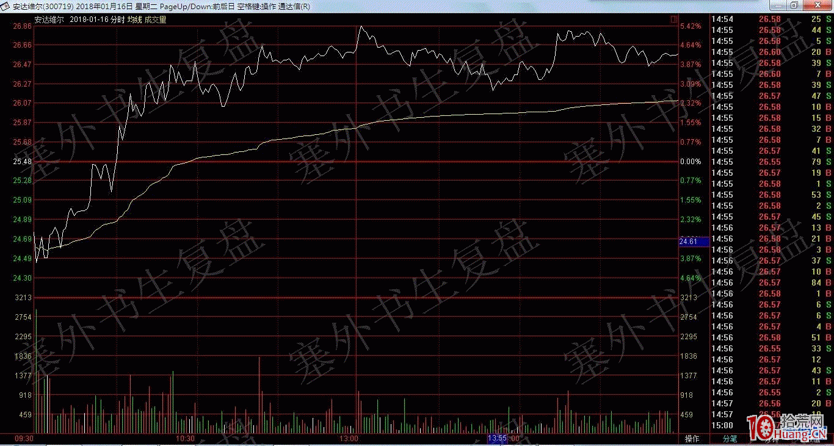Image resolution: width=834 pixels, height=446 pixels.
Task: Click the 13:00 time axis label
Action: [x=348, y=438]
